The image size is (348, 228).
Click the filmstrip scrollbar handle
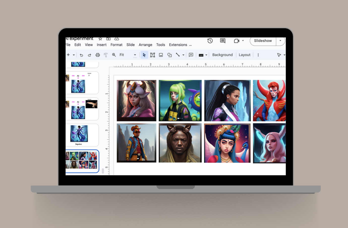pyautogui.click(x=103, y=171)
